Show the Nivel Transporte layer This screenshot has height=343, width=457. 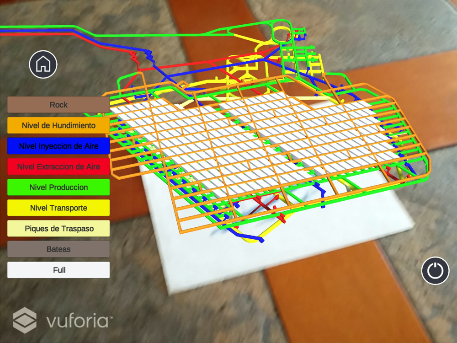click(x=58, y=208)
